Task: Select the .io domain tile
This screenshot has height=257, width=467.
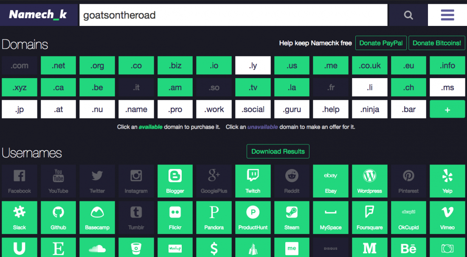Action: (x=214, y=65)
